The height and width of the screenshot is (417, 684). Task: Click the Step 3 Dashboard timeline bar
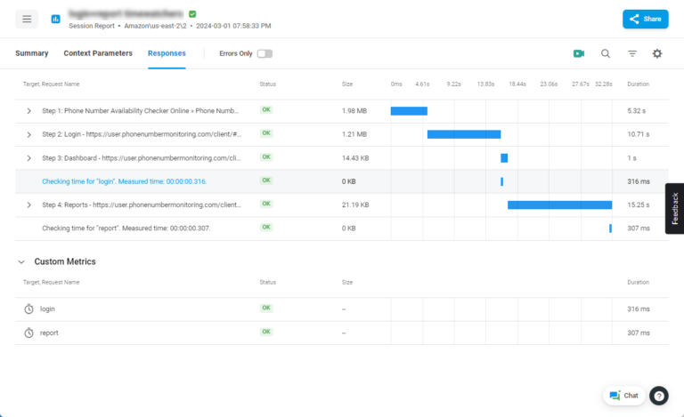point(504,158)
